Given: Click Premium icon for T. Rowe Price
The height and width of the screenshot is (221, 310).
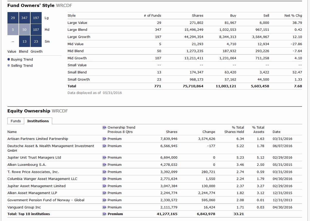Looking at the screenshot, I should (104, 172).
